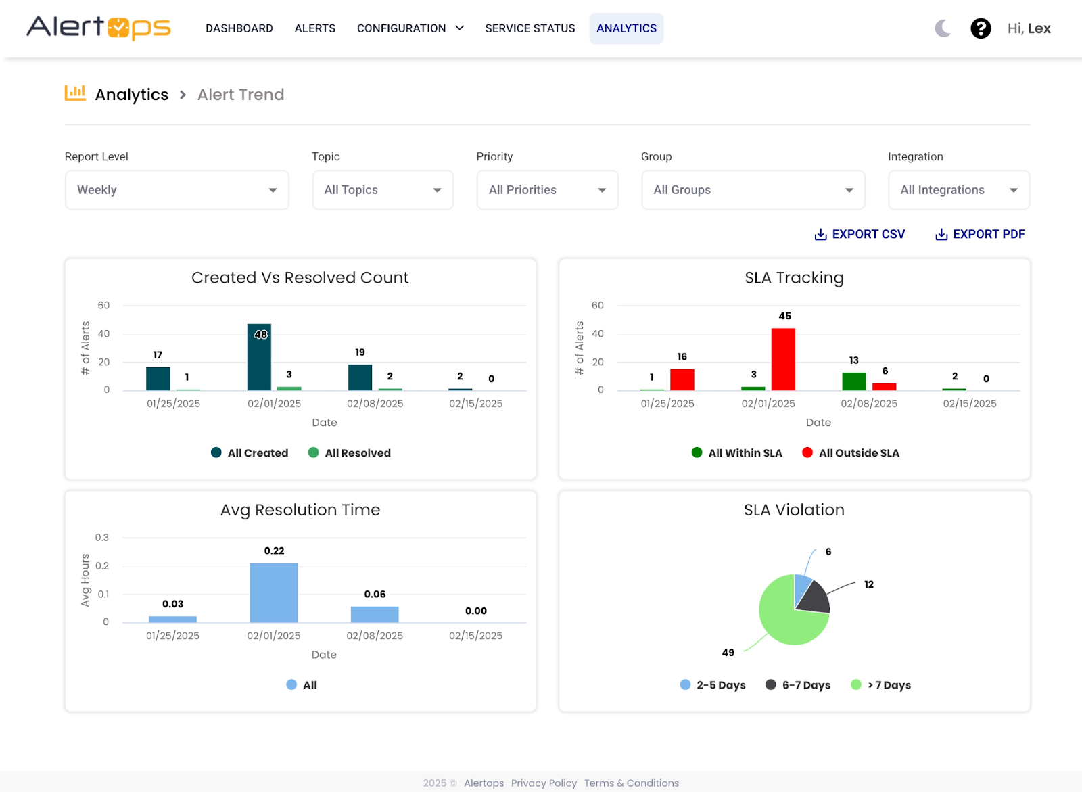Open Terms & Conditions link
The width and height of the screenshot is (1082, 792).
pos(631,783)
